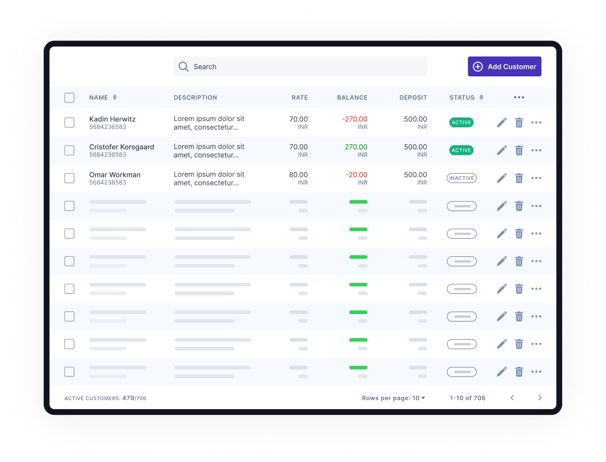Sort customers by Status column arrows
The width and height of the screenshot is (606, 462).
tap(481, 98)
